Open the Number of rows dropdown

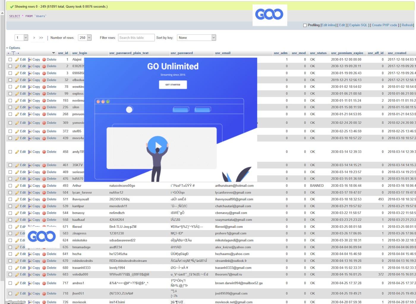tap(85, 38)
